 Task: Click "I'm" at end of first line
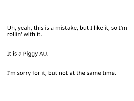pos(123,28)
